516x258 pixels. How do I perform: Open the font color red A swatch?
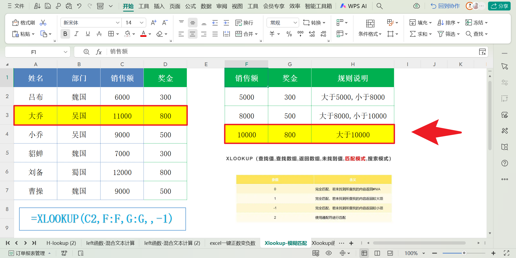[x=144, y=34]
